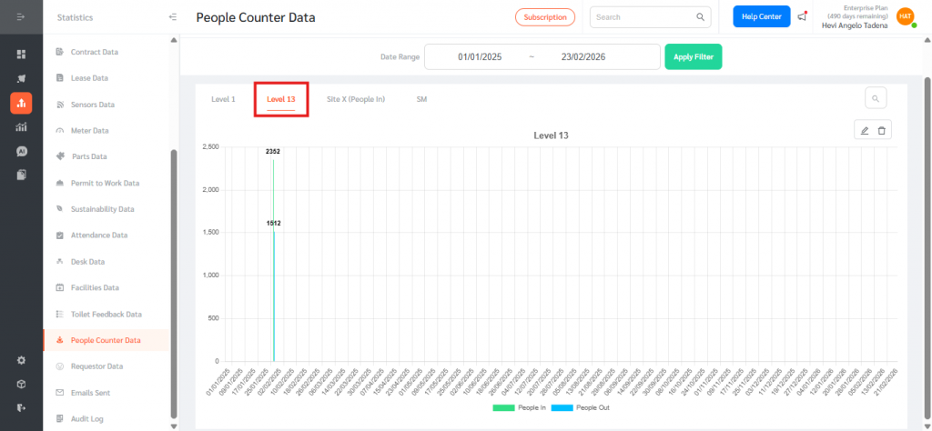Select the orange Statistics icon in left rail

21,103
